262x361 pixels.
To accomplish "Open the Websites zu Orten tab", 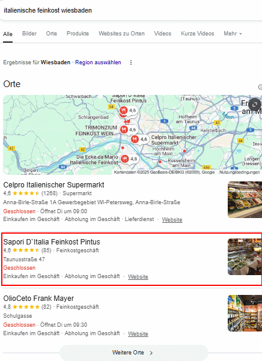I will pyautogui.click(x=121, y=34).
